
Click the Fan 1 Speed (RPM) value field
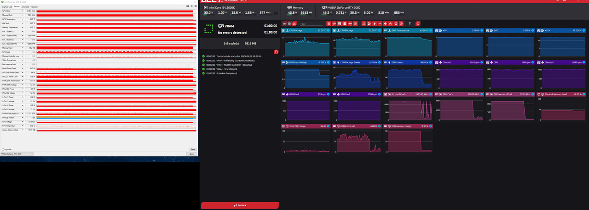point(30,35)
